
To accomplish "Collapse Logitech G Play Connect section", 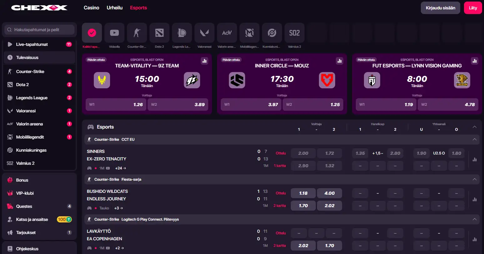I will coord(475,219).
